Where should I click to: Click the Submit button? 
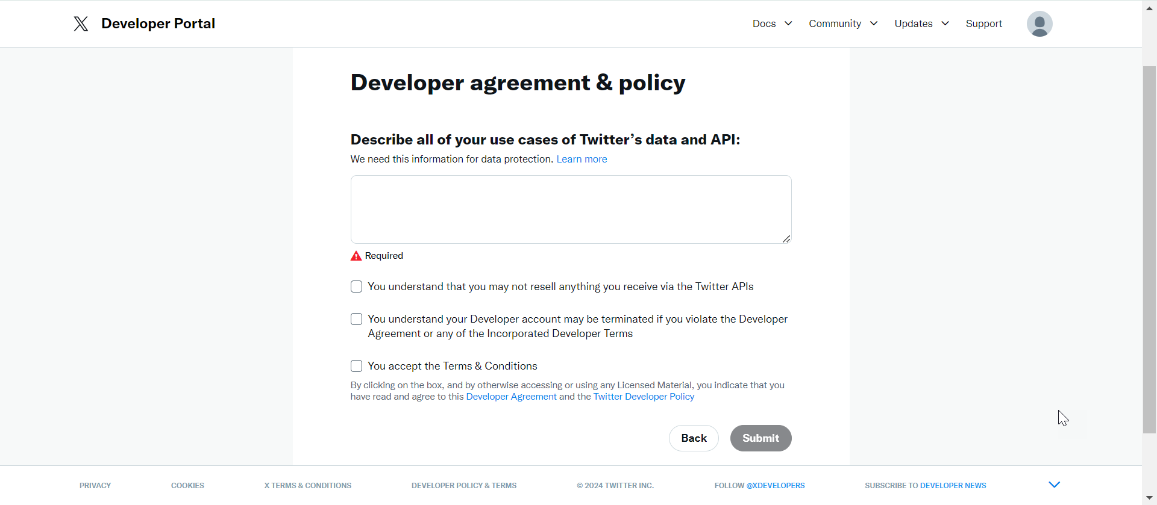760,438
